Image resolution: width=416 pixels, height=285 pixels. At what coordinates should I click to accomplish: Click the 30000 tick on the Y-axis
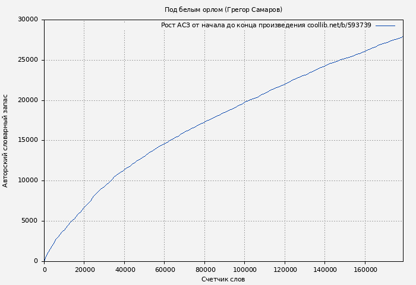coord(28,20)
